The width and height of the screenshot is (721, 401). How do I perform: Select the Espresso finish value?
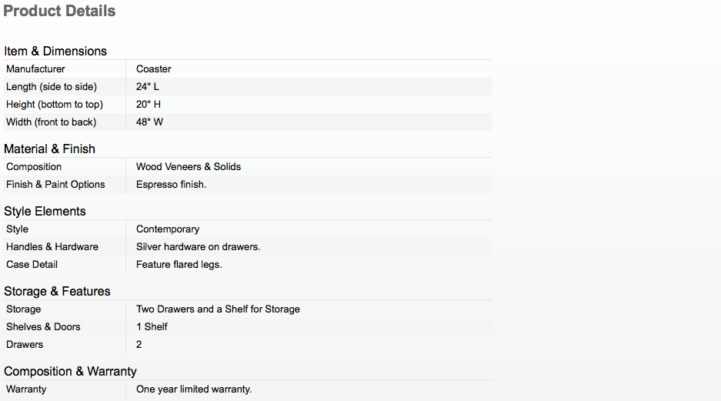coord(172,185)
